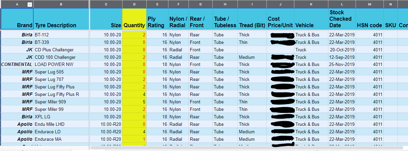Select column M by its letter header
Image resolution: width=408 pixels, height=151 pixels.
370,4
